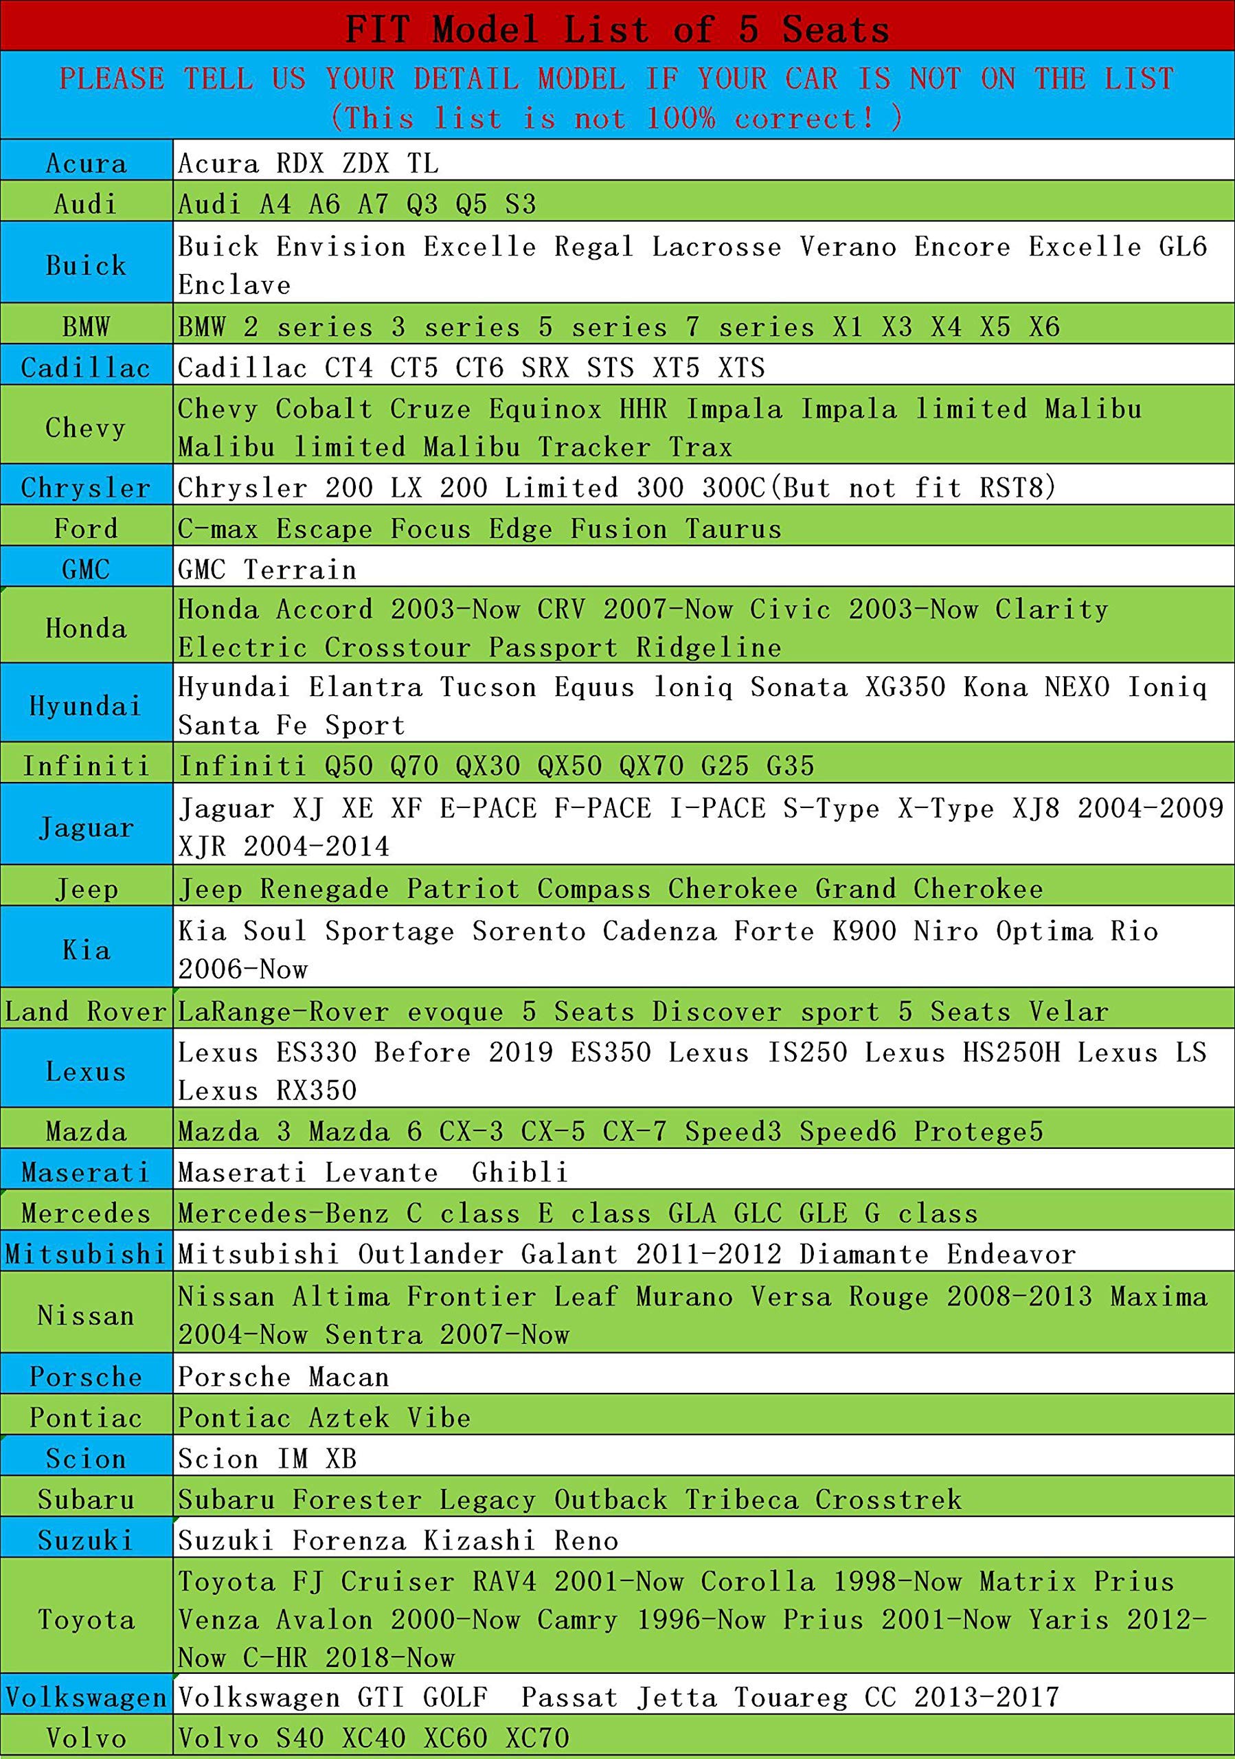Select the Audi brand cell
Viewport: 1235px width, 1759px height.
(x=87, y=201)
